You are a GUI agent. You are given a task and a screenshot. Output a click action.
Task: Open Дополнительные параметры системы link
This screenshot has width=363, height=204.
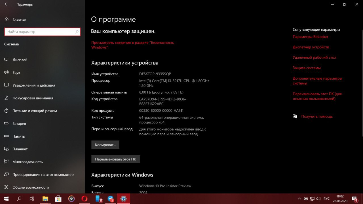tap(317, 81)
